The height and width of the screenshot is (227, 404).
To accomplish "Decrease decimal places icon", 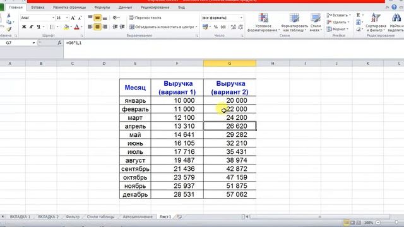I will click(241, 26).
